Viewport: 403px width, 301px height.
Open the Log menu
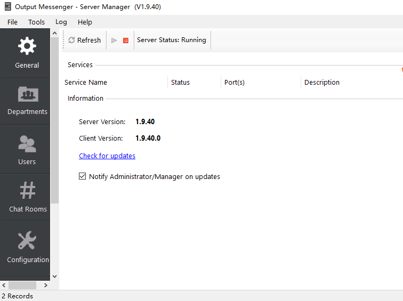point(61,22)
